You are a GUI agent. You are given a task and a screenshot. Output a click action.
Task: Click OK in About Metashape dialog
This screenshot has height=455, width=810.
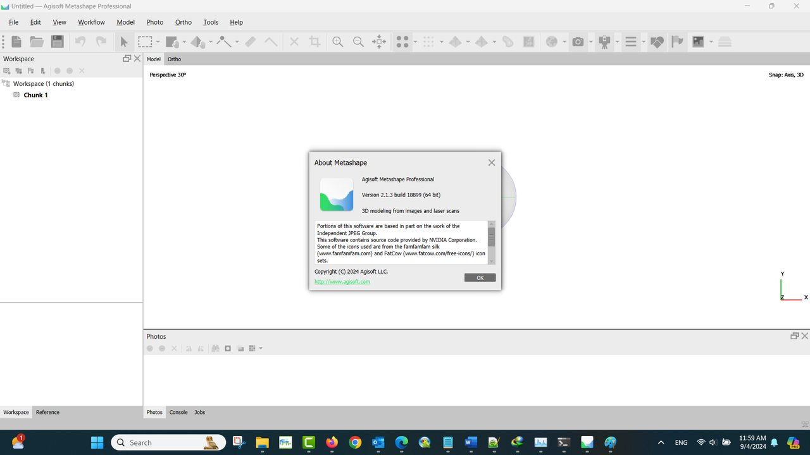(480, 277)
